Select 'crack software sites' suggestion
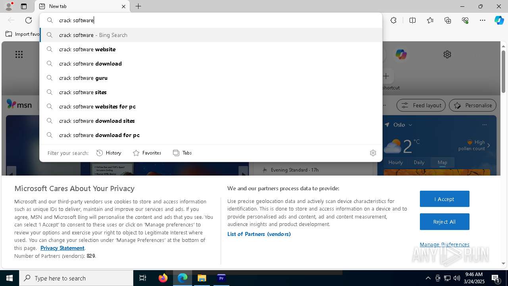Viewport: 508px width, 286px height. 211,92
